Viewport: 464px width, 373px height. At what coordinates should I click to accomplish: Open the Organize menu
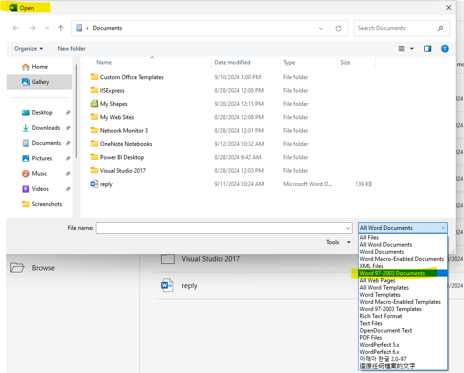pos(29,49)
